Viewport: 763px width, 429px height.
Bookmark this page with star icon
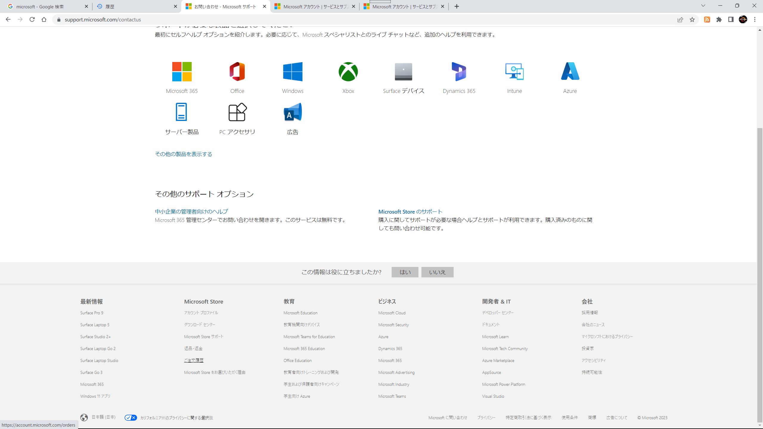[x=692, y=20]
